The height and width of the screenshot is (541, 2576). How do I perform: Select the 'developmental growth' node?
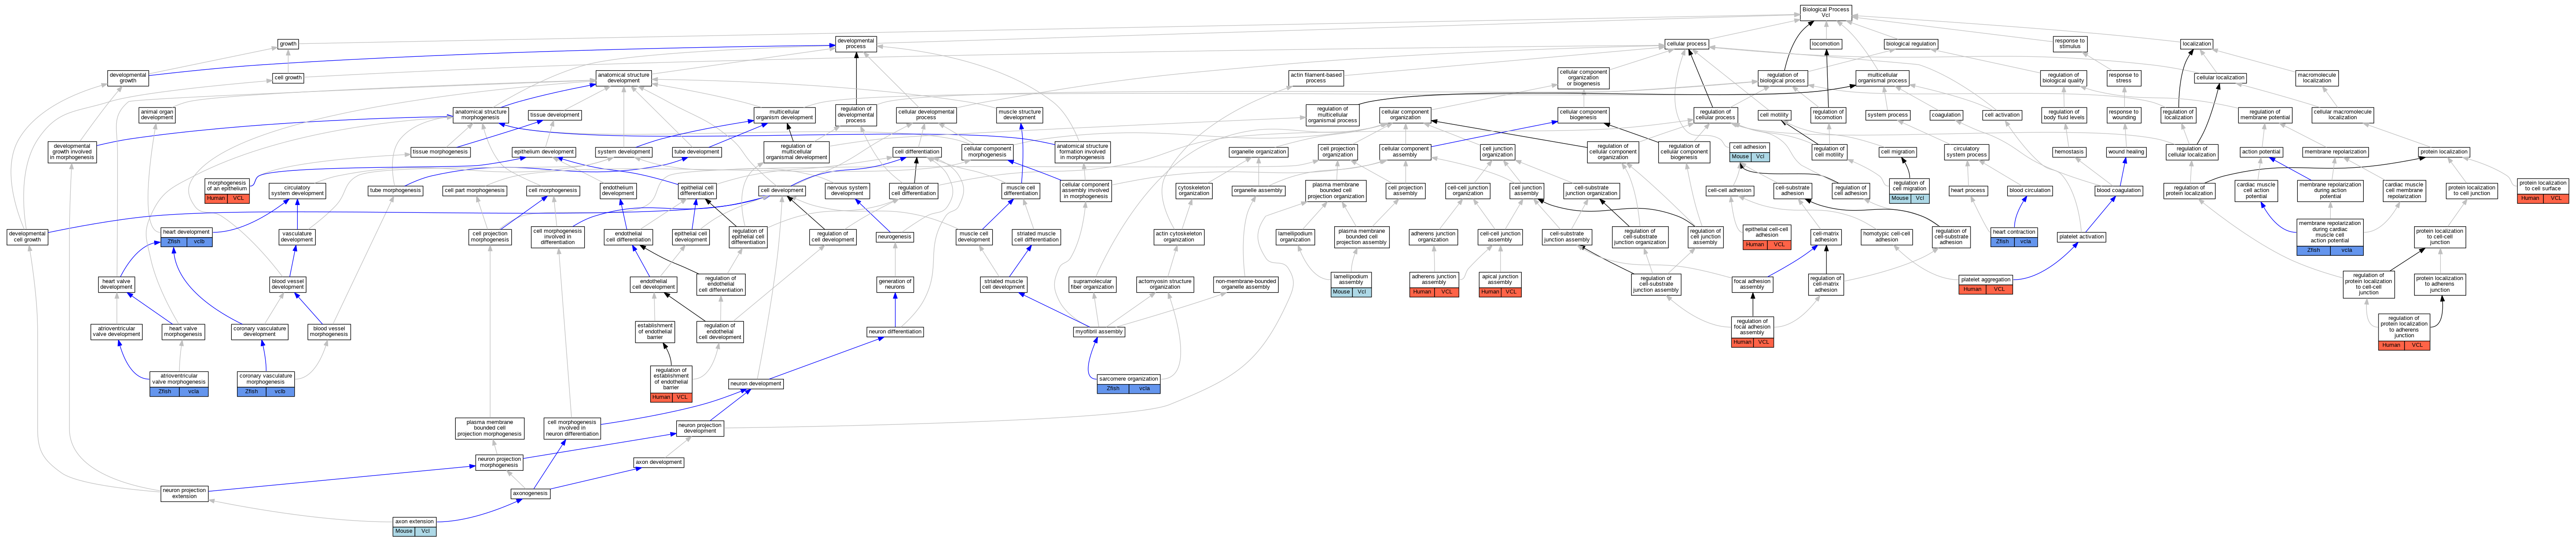tap(128, 78)
